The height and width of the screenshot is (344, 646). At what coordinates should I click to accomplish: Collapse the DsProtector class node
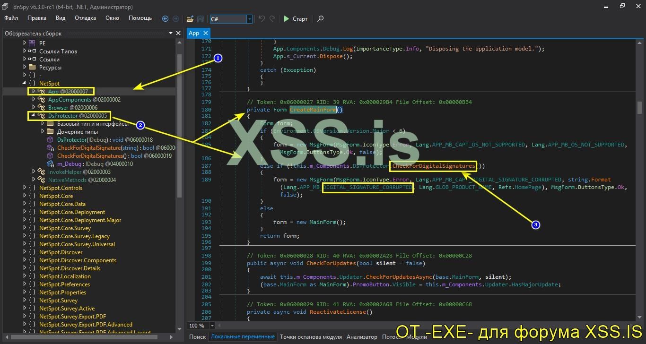pos(33,116)
